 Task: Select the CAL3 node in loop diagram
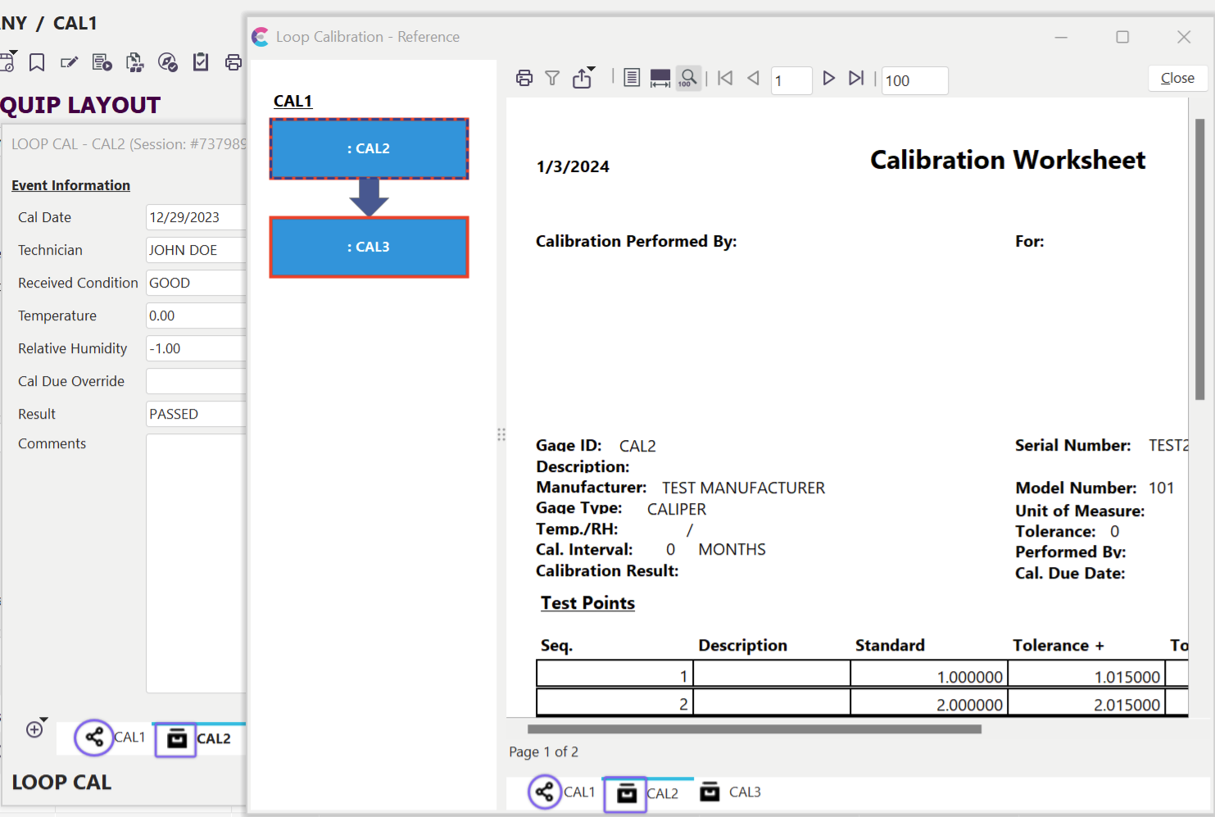click(369, 247)
